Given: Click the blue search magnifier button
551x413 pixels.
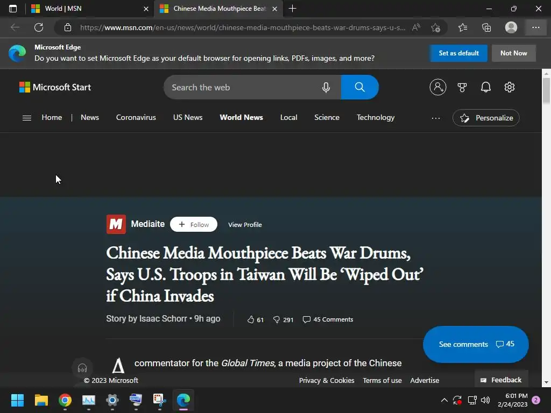Looking at the screenshot, I should pyautogui.click(x=359, y=87).
